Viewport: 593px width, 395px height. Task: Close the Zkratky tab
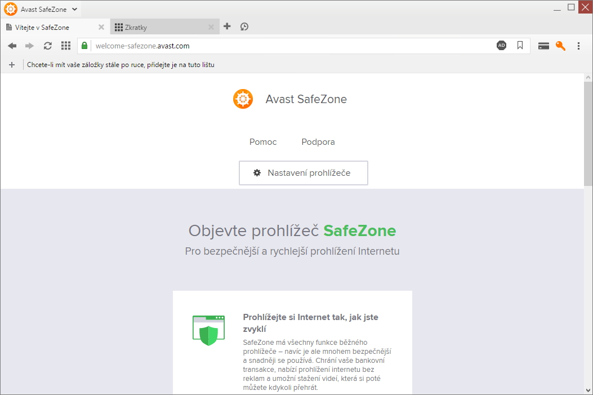click(x=211, y=27)
